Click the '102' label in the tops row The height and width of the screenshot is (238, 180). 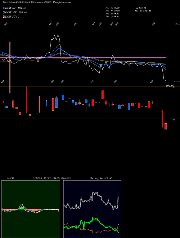pyautogui.click(x=153, y=24)
